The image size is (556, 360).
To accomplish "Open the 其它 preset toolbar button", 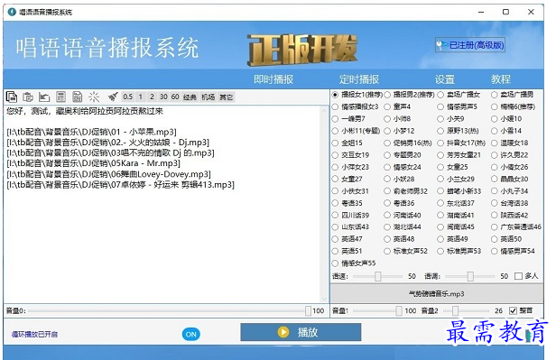I will (226, 97).
